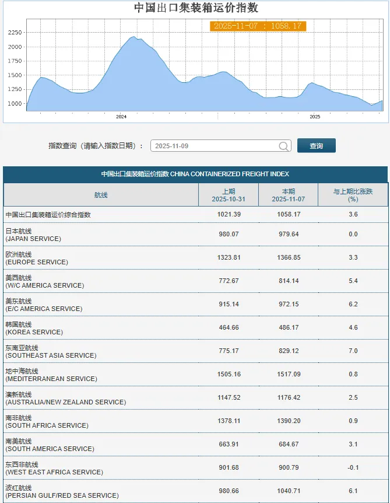Click the composite previous value 1021.39

coord(229,214)
